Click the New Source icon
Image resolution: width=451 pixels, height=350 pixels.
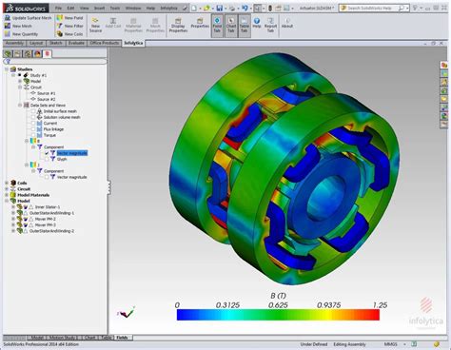pos(95,26)
